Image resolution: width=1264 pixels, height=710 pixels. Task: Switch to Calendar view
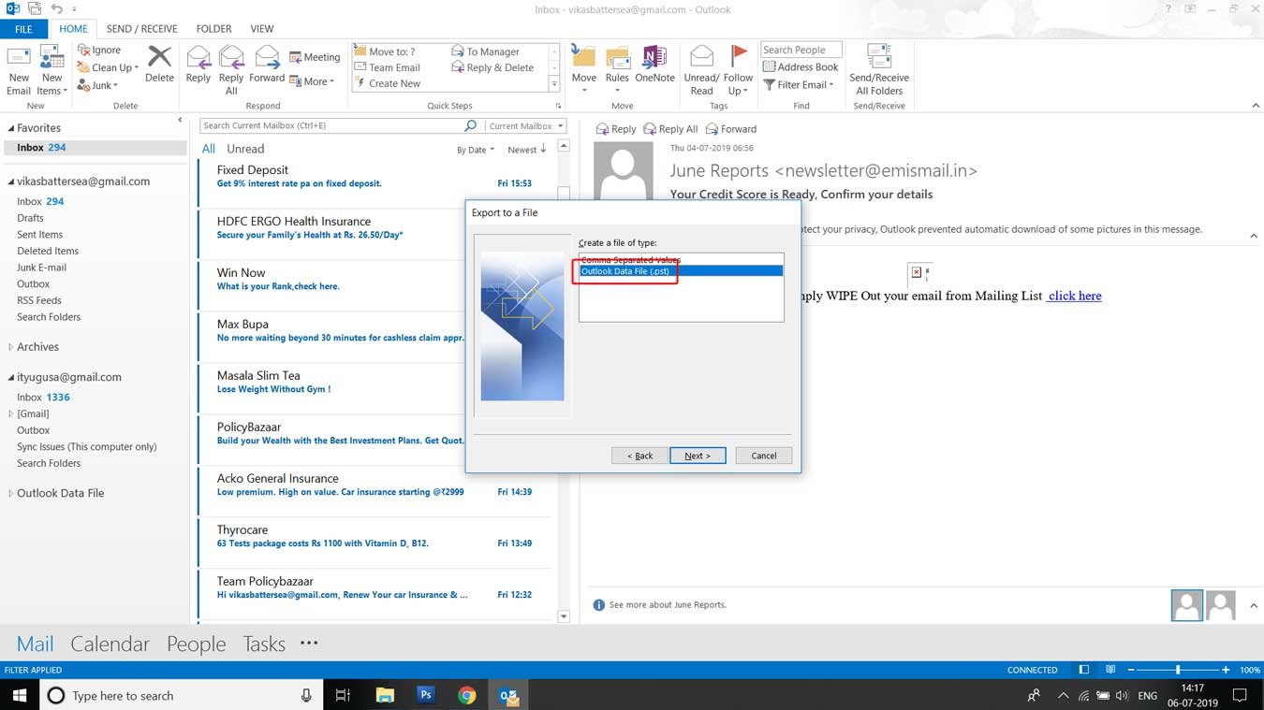110,644
